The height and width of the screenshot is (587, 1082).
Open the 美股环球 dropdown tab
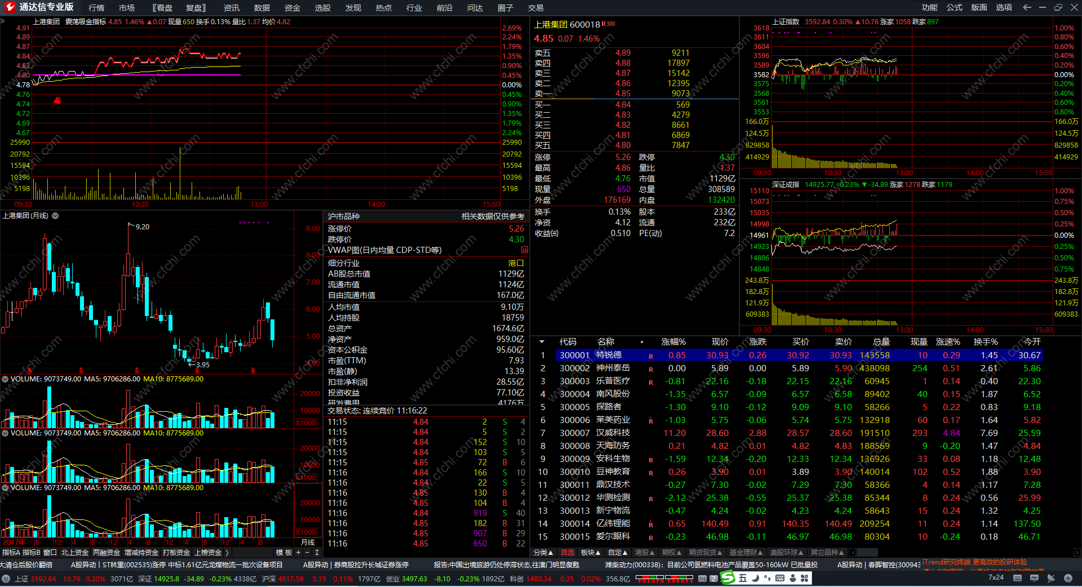(787, 553)
